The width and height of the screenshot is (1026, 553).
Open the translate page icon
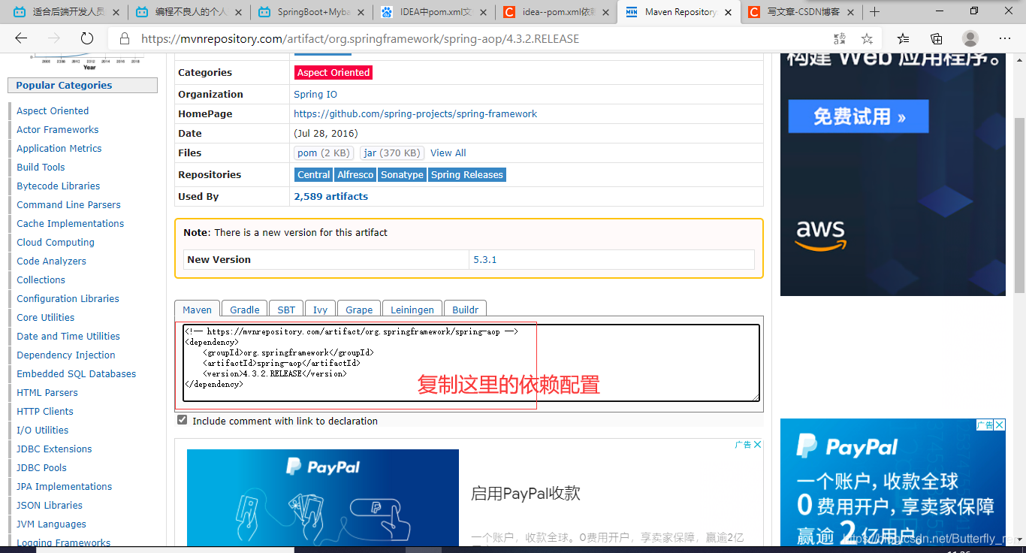click(x=840, y=38)
